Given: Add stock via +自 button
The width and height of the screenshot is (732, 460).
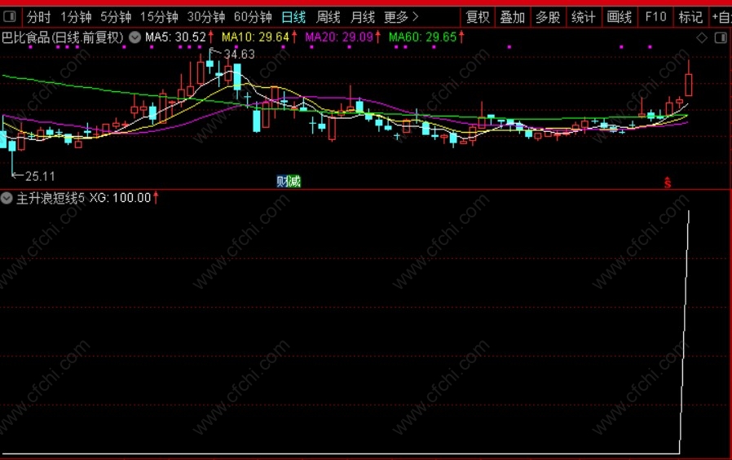Looking at the screenshot, I should (x=721, y=18).
